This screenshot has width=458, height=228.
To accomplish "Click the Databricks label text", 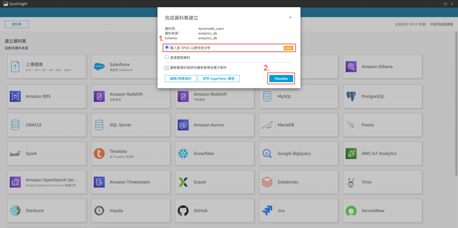I will click(x=288, y=182).
